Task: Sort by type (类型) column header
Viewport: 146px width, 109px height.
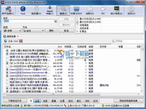Action: tap(93, 47)
